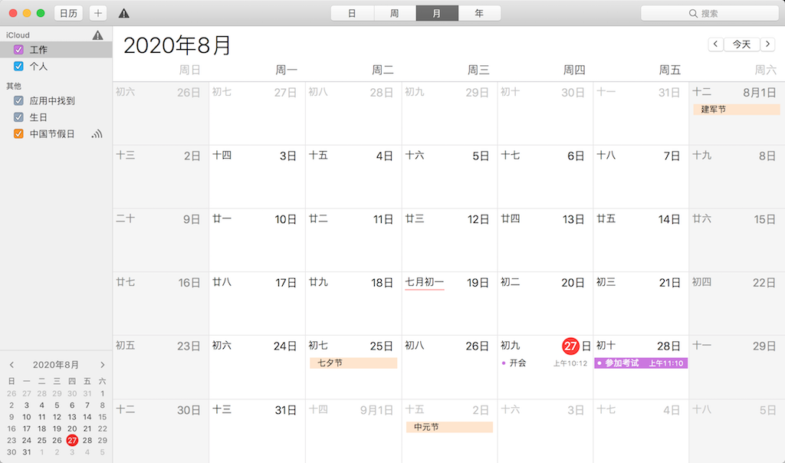Screen dimensions: 785x463
Task: Click the green window zoom button
Action: (41, 13)
